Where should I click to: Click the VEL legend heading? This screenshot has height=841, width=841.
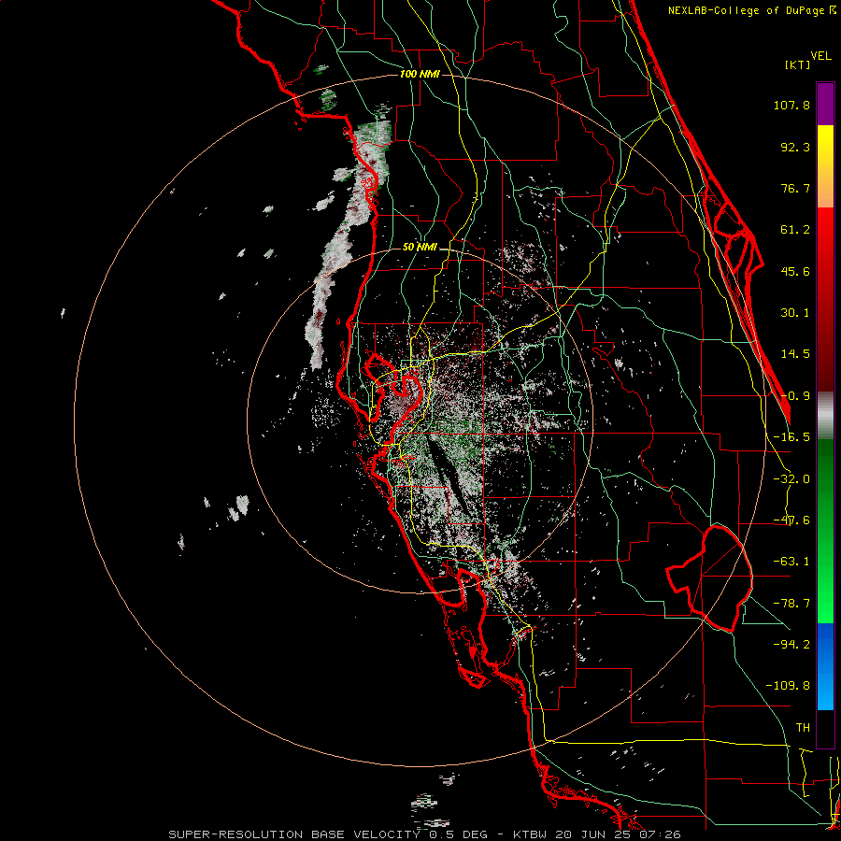tap(820, 56)
